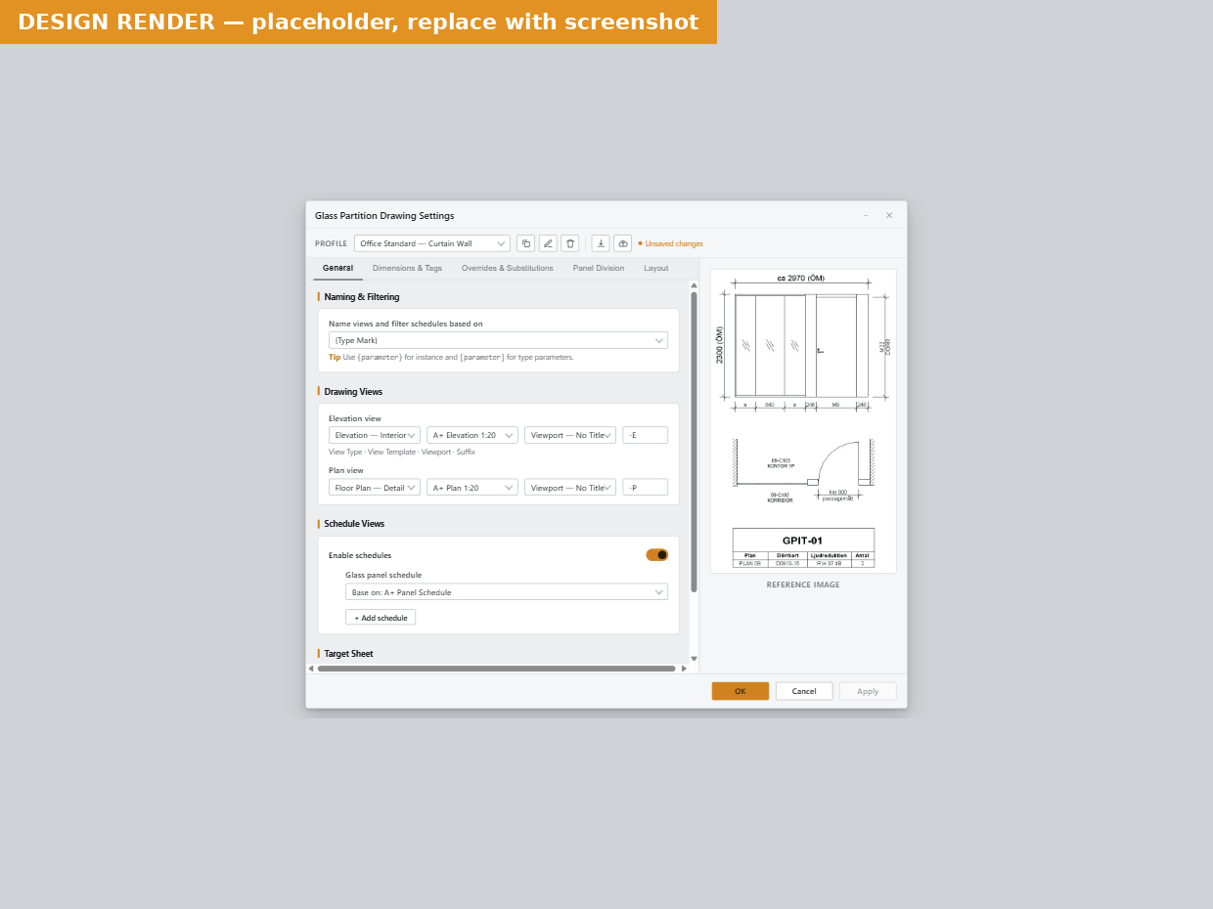
Task: Click the Enable schedules label
Action: point(360,555)
